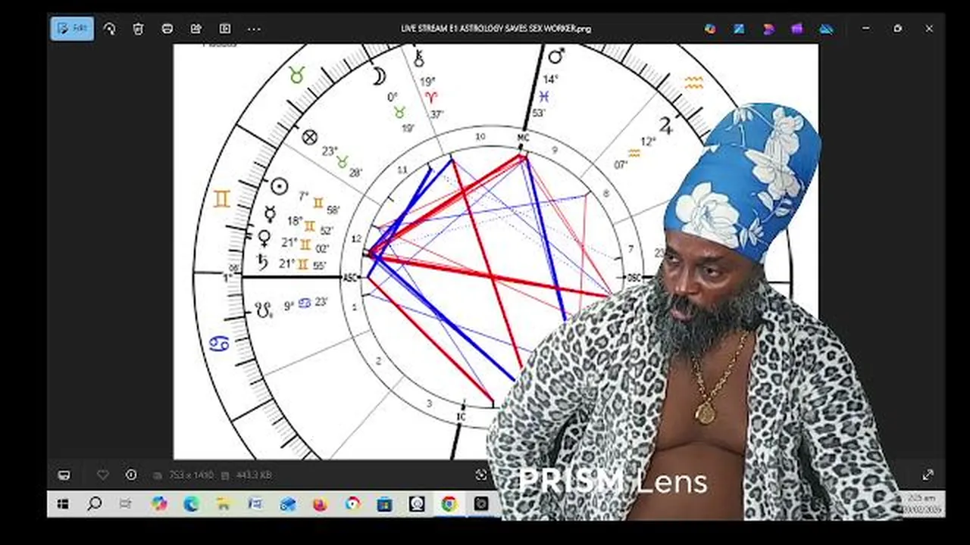Click the image dimensions 753 x 1490 text
Screen dimensions: 970x545
coord(190,475)
